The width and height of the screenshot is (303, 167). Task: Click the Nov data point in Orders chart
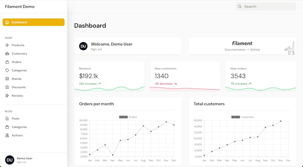click(x=166, y=122)
